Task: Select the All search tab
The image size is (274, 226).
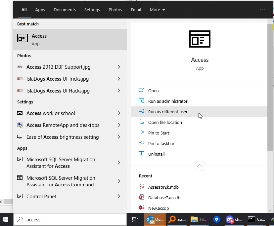Action: pyautogui.click(x=24, y=10)
